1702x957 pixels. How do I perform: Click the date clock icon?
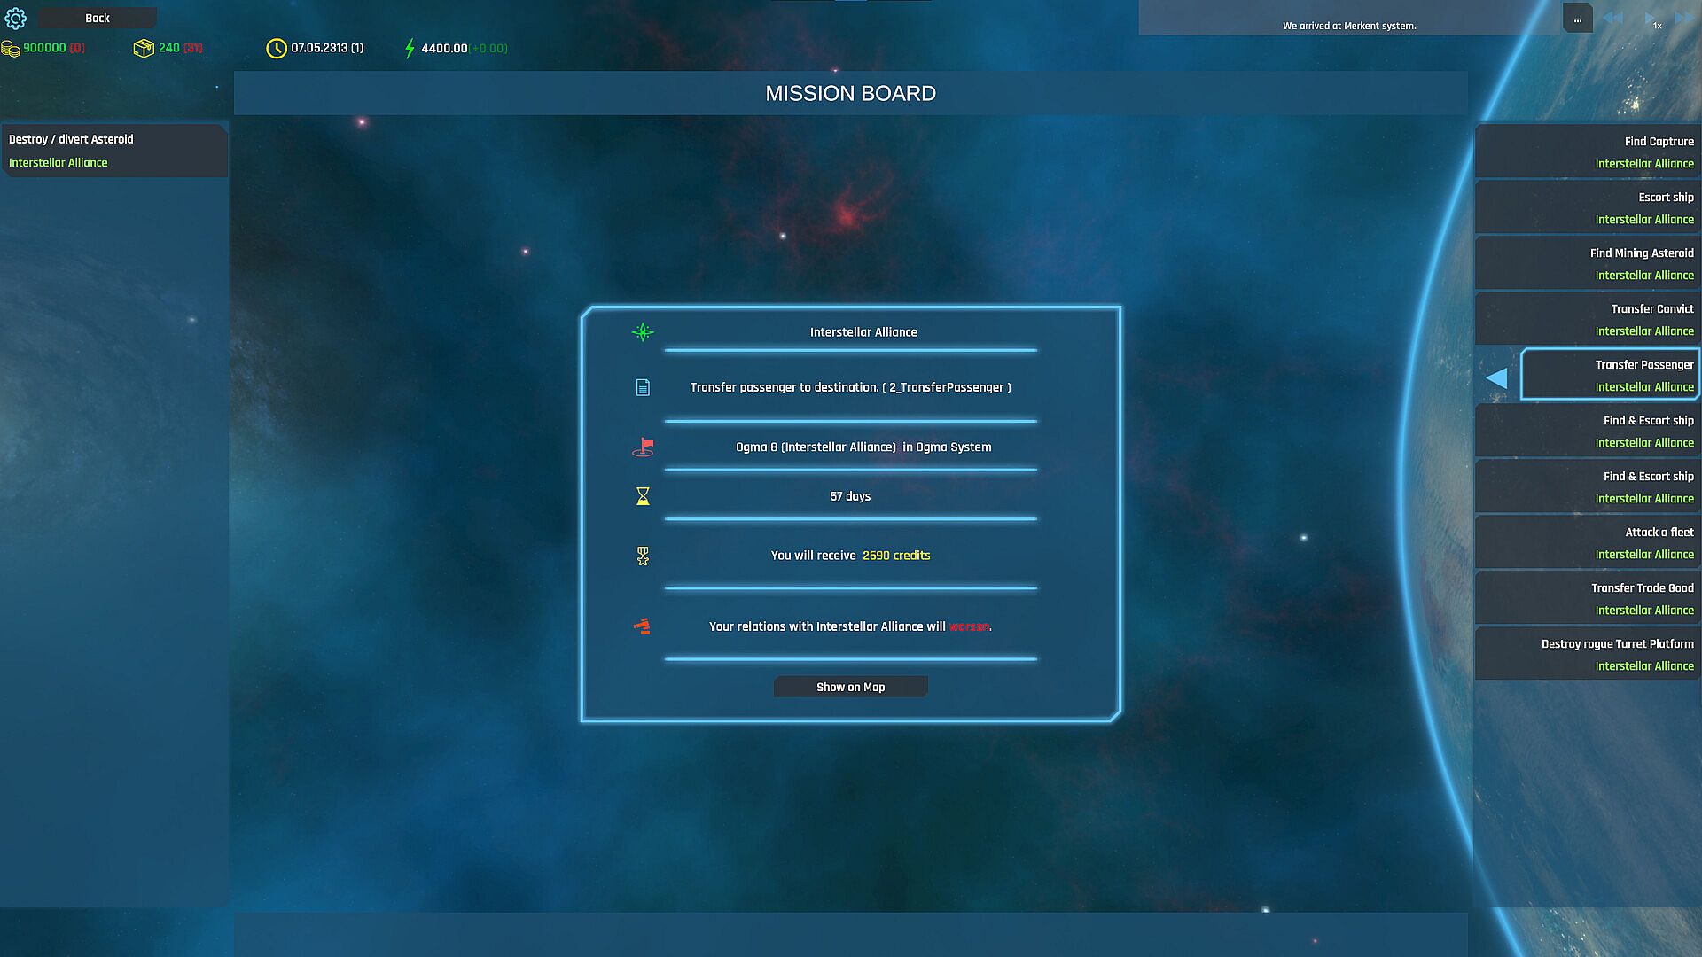click(x=276, y=48)
